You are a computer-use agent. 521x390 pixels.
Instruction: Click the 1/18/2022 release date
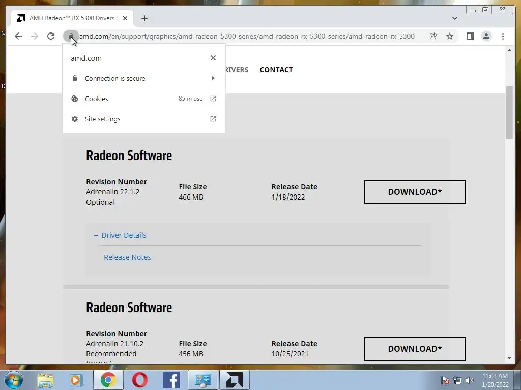click(288, 197)
